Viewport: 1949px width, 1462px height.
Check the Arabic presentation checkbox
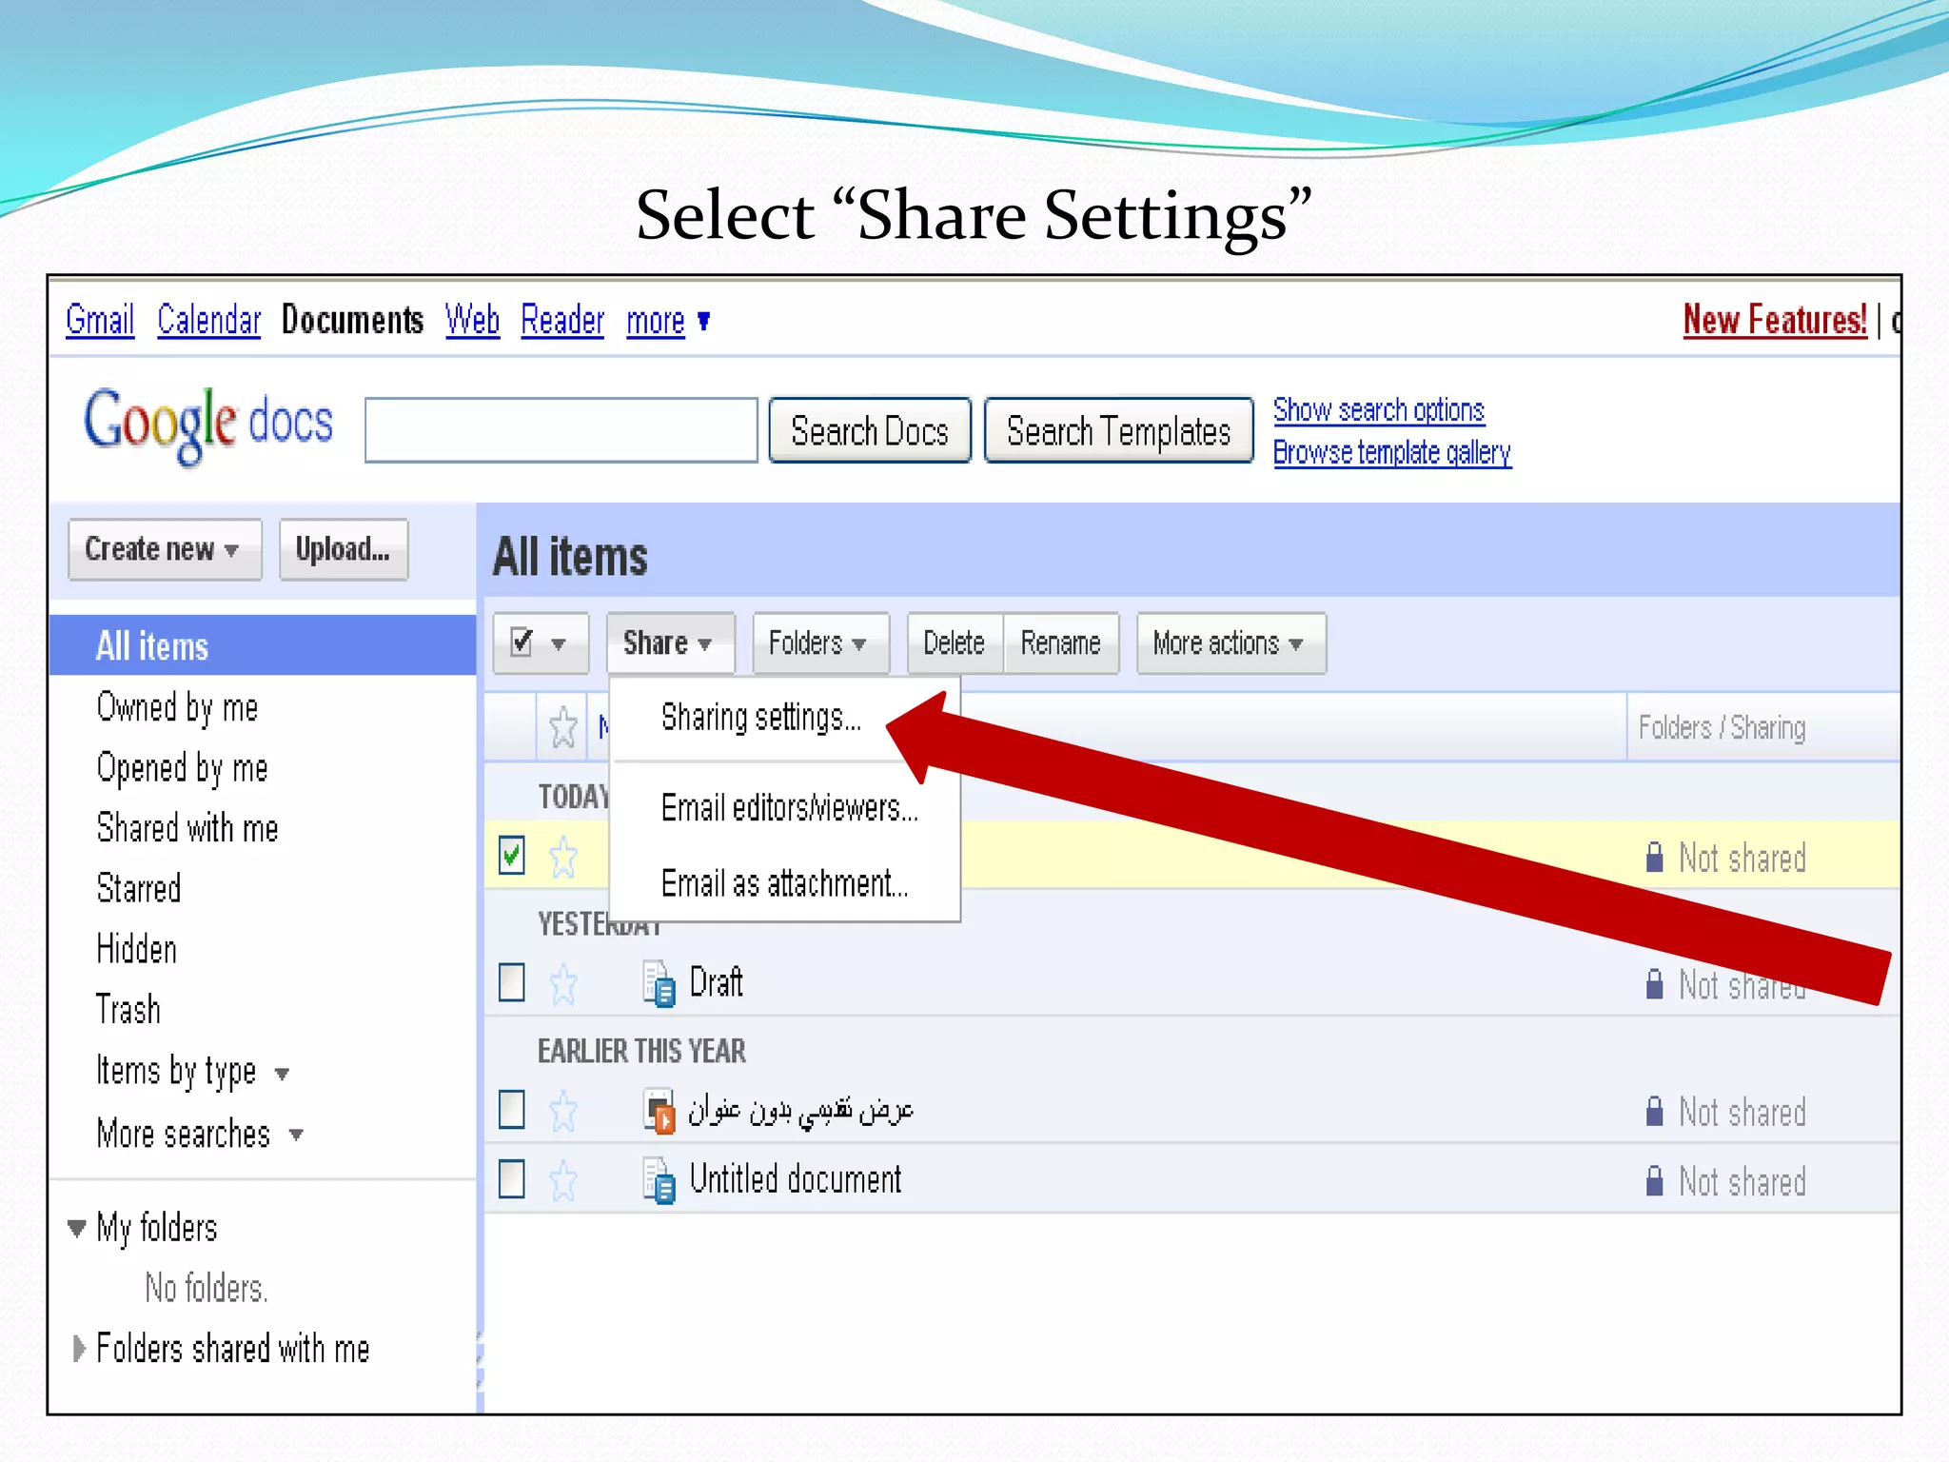(x=512, y=1109)
